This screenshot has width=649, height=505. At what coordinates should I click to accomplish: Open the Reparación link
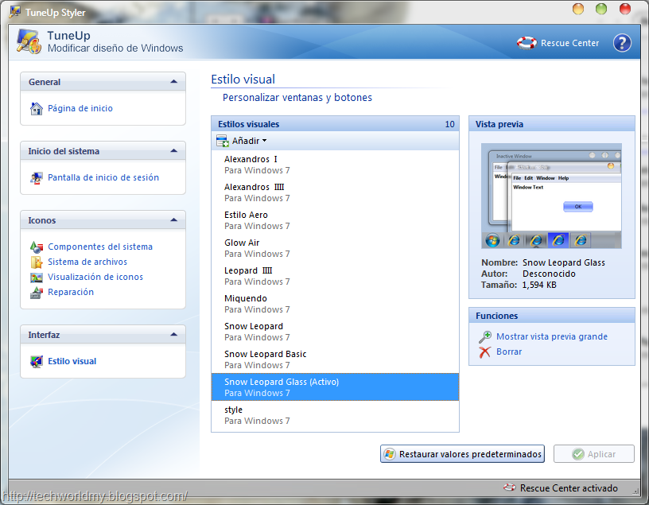tap(71, 292)
